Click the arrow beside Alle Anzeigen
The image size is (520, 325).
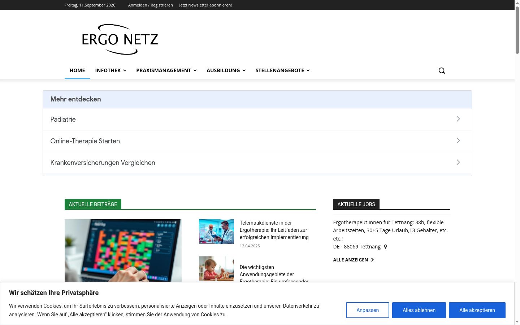point(372,260)
